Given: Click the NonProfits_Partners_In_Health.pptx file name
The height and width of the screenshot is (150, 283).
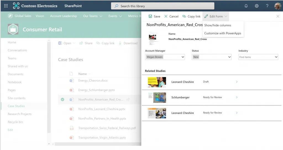Looking at the screenshot, I should click(102, 118).
